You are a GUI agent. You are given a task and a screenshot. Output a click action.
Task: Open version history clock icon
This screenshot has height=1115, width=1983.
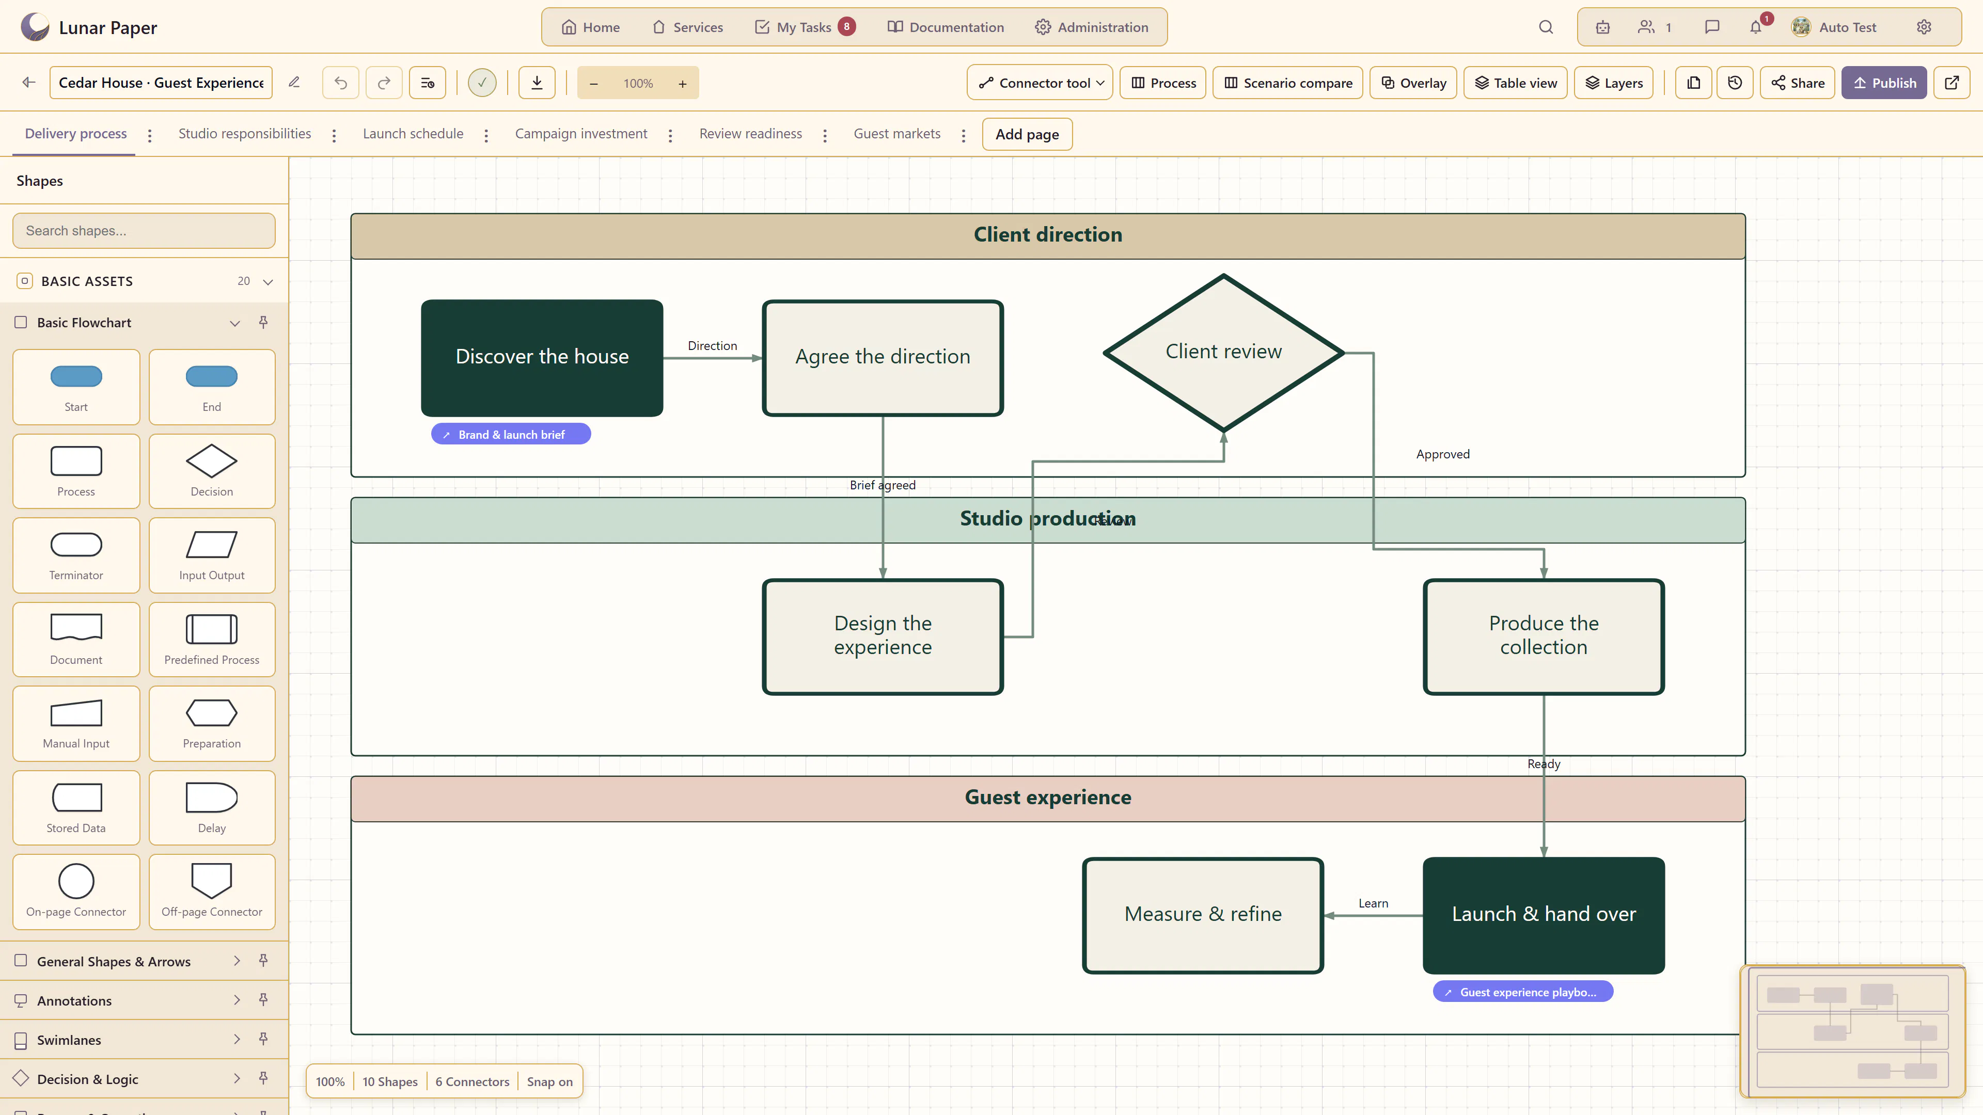click(1735, 83)
